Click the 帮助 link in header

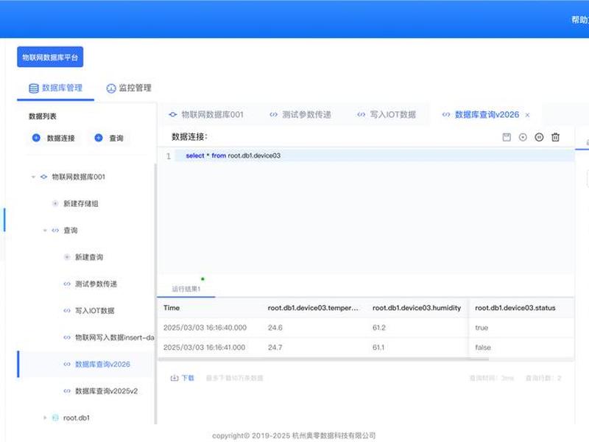coord(579,20)
